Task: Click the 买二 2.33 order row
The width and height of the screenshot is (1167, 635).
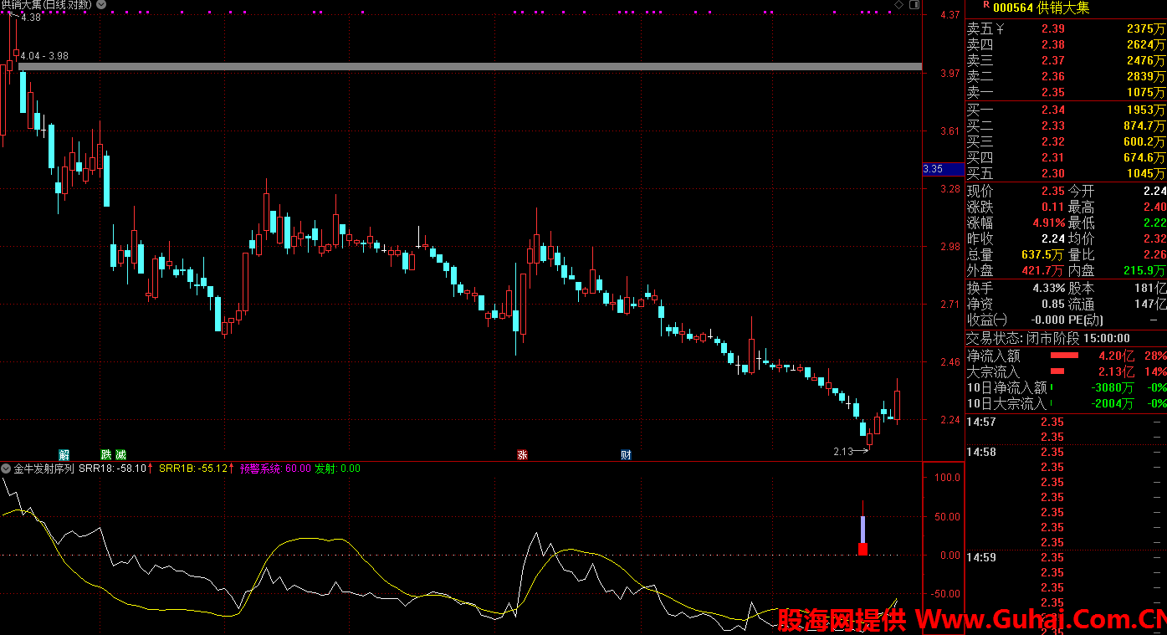Action: 1066,126
